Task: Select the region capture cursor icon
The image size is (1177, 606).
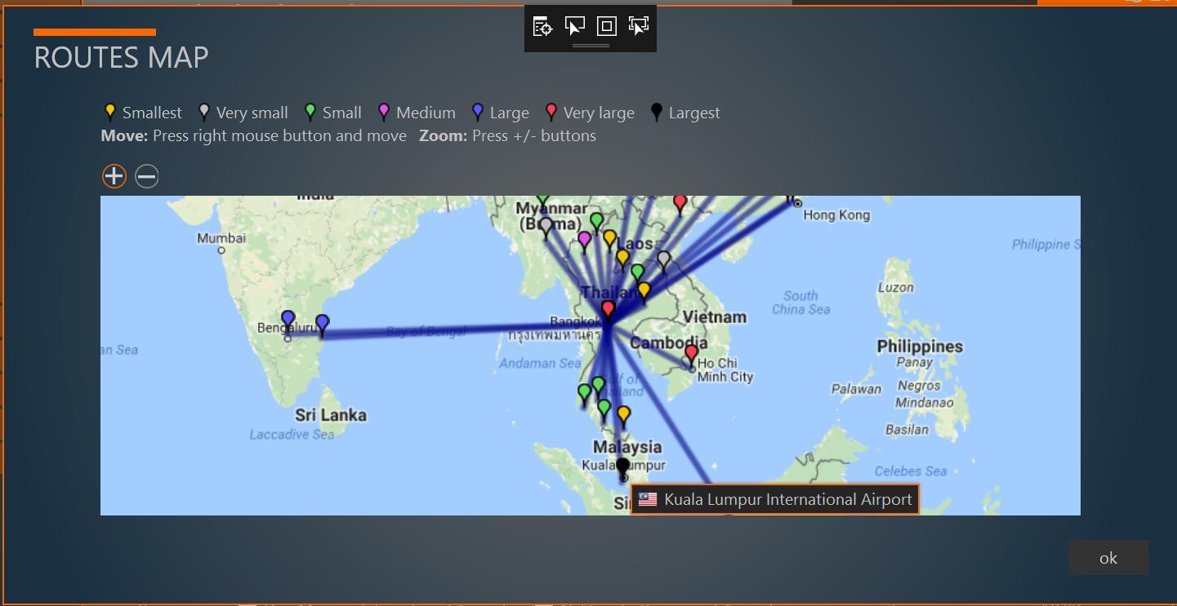Action: 639,26
